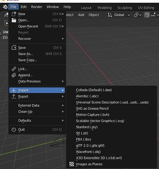Click the disabled Revert entry
This screenshot has height=169, width=159.
tap(37, 32)
